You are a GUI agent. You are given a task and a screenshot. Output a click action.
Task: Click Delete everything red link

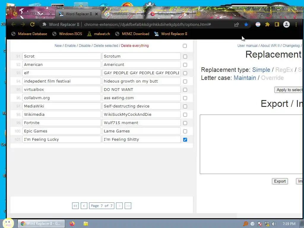(135, 46)
